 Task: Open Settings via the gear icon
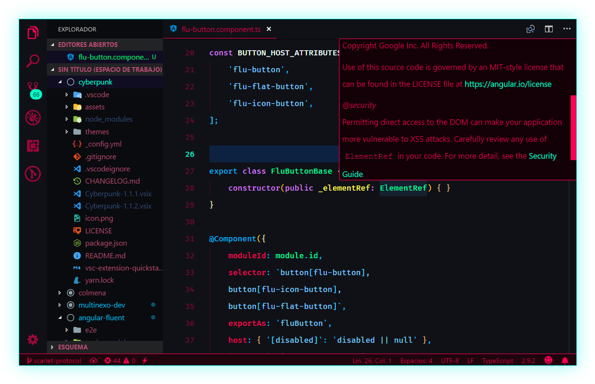tap(32, 339)
